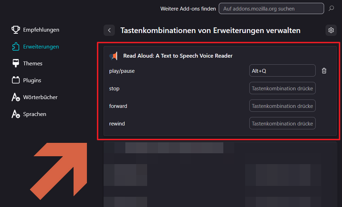Click the trophy icon for Empfehlungen
Screen dimensions: 342x207
coord(16,30)
